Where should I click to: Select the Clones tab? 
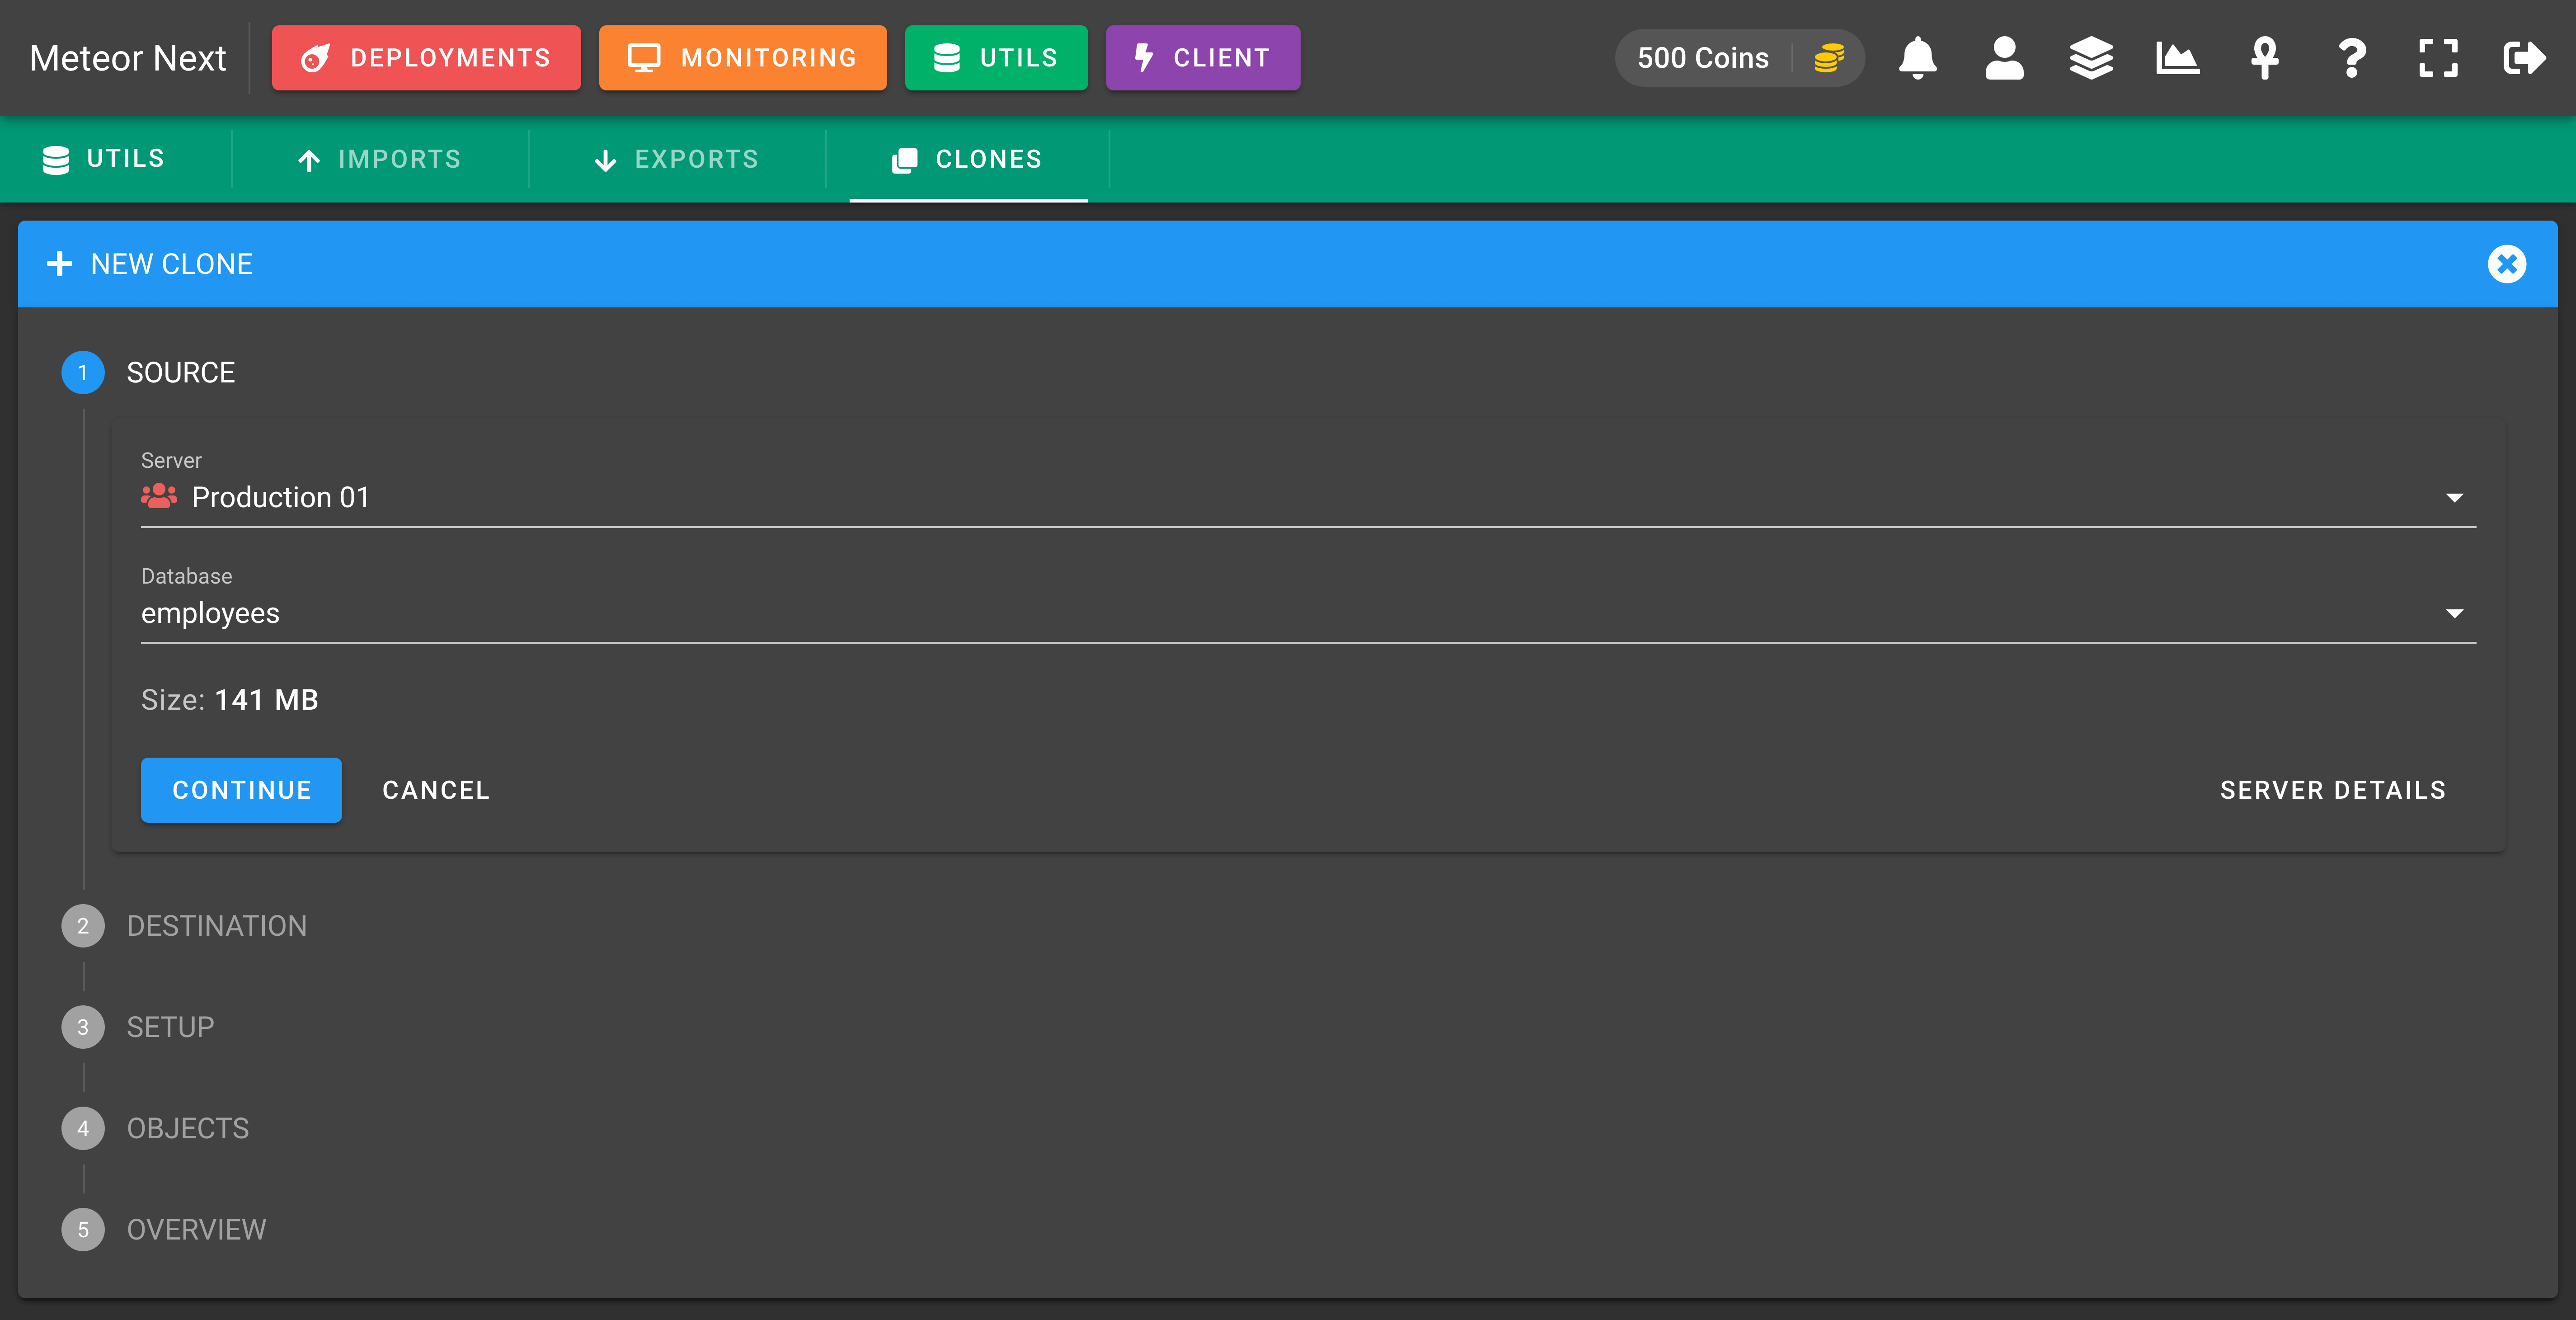coord(968,159)
